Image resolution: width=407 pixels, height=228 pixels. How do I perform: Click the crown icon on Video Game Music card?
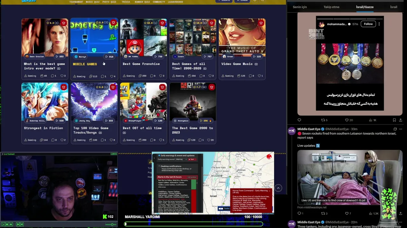click(x=261, y=23)
